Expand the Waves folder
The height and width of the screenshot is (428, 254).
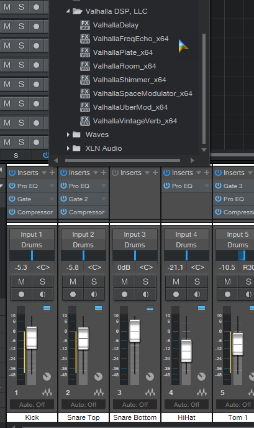pos(68,135)
